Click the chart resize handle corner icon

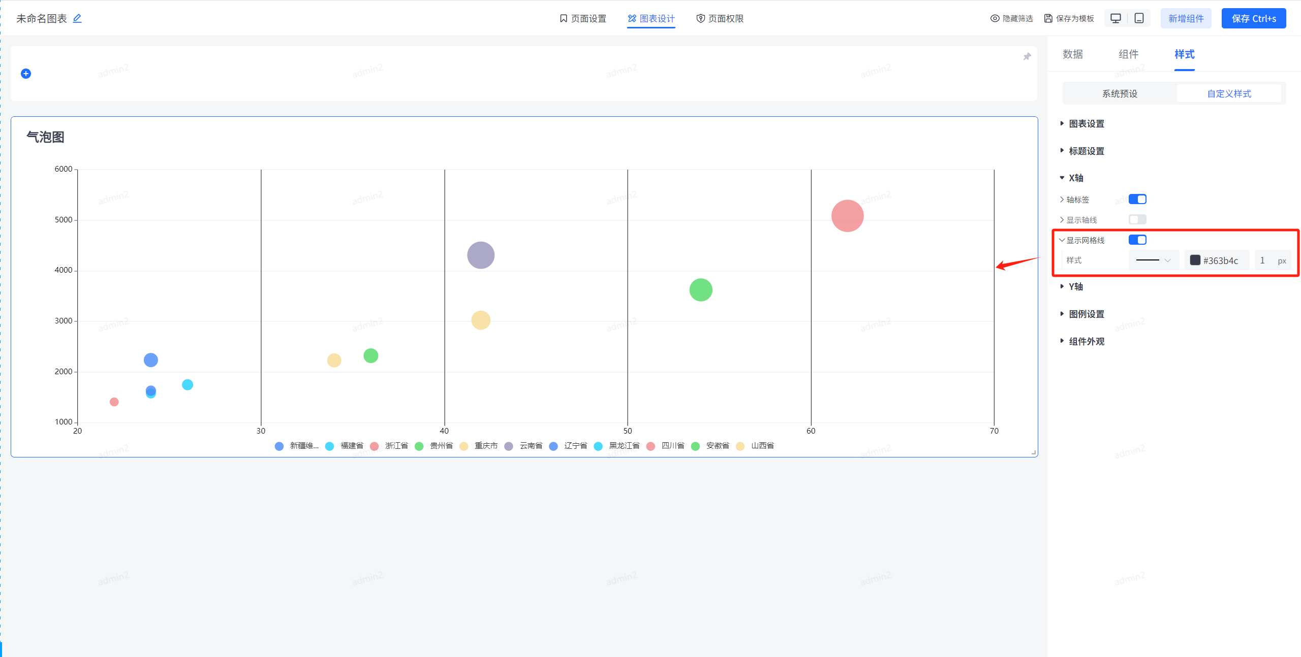tap(1034, 452)
